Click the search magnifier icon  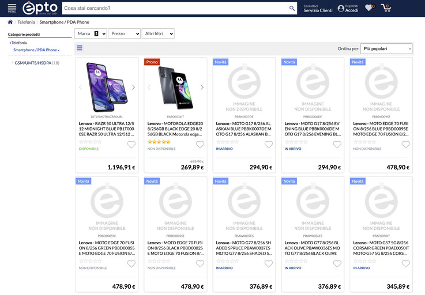pyautogui.click(x=292, y=9)
